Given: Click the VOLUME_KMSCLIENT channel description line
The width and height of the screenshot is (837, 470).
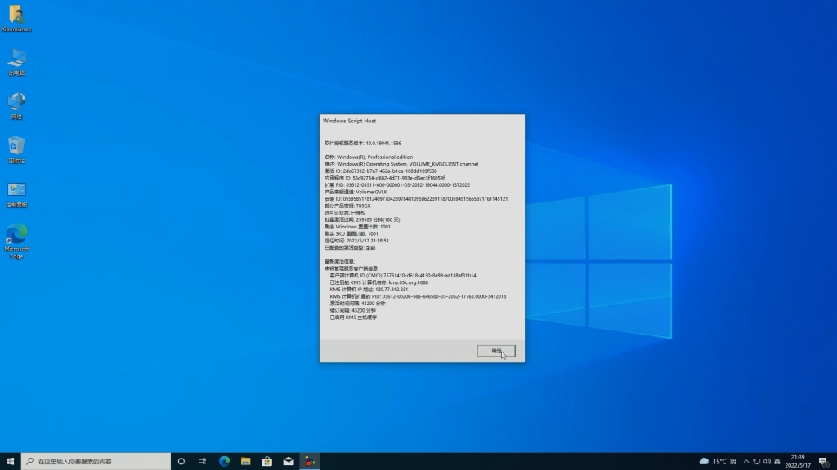Looking at the screenshot, I should (x=401, y=164).
